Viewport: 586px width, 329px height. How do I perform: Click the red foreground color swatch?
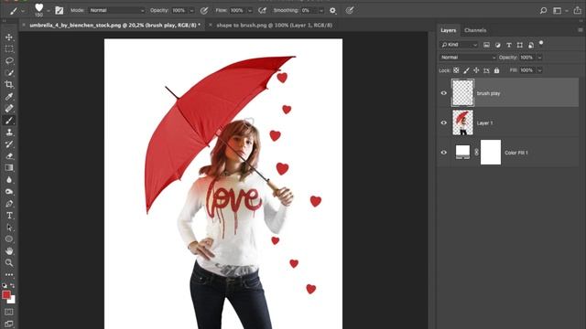(x=6, y=294)
